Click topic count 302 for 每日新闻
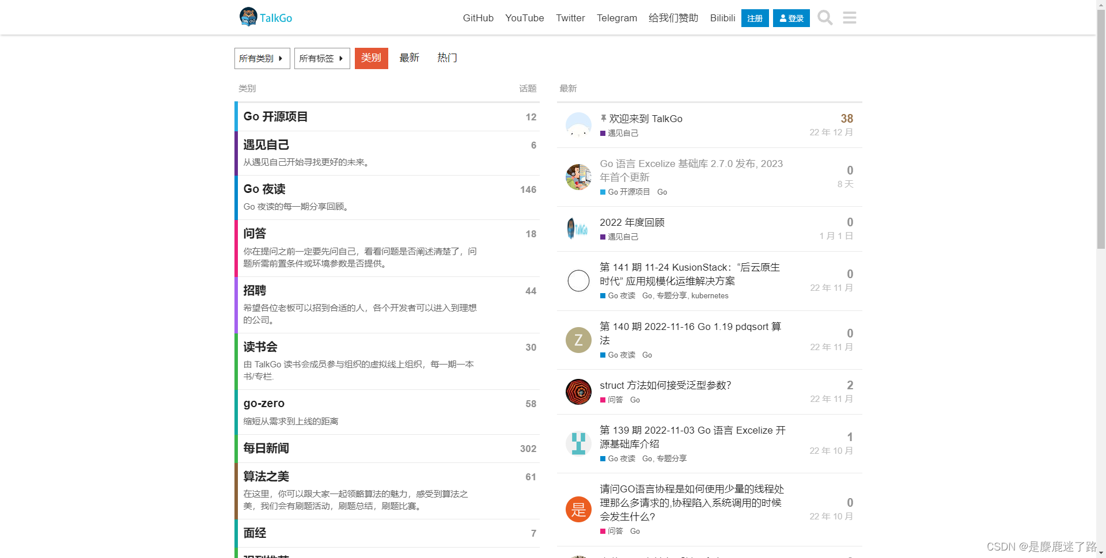 click(528, 449)
